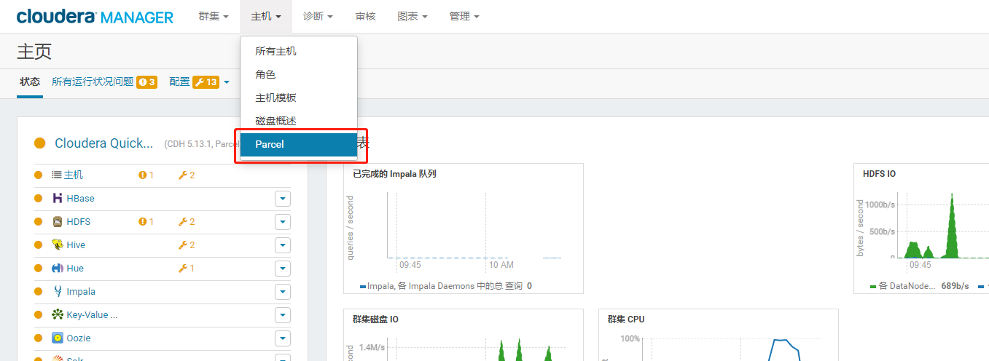Select 磁盘概述 from dropdown menu
The image size is (989, 361).
[x=299, y=121]
